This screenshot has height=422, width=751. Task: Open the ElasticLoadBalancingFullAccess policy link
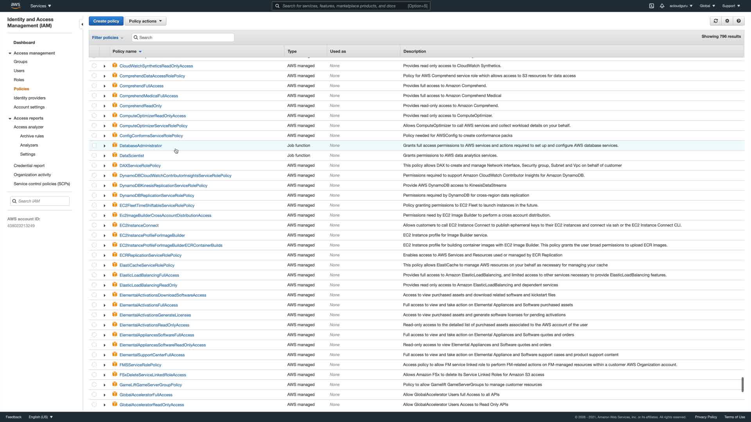coord(149,275)
